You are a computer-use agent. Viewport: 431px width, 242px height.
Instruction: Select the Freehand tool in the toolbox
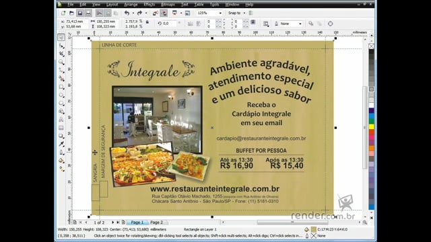(61, 70)
